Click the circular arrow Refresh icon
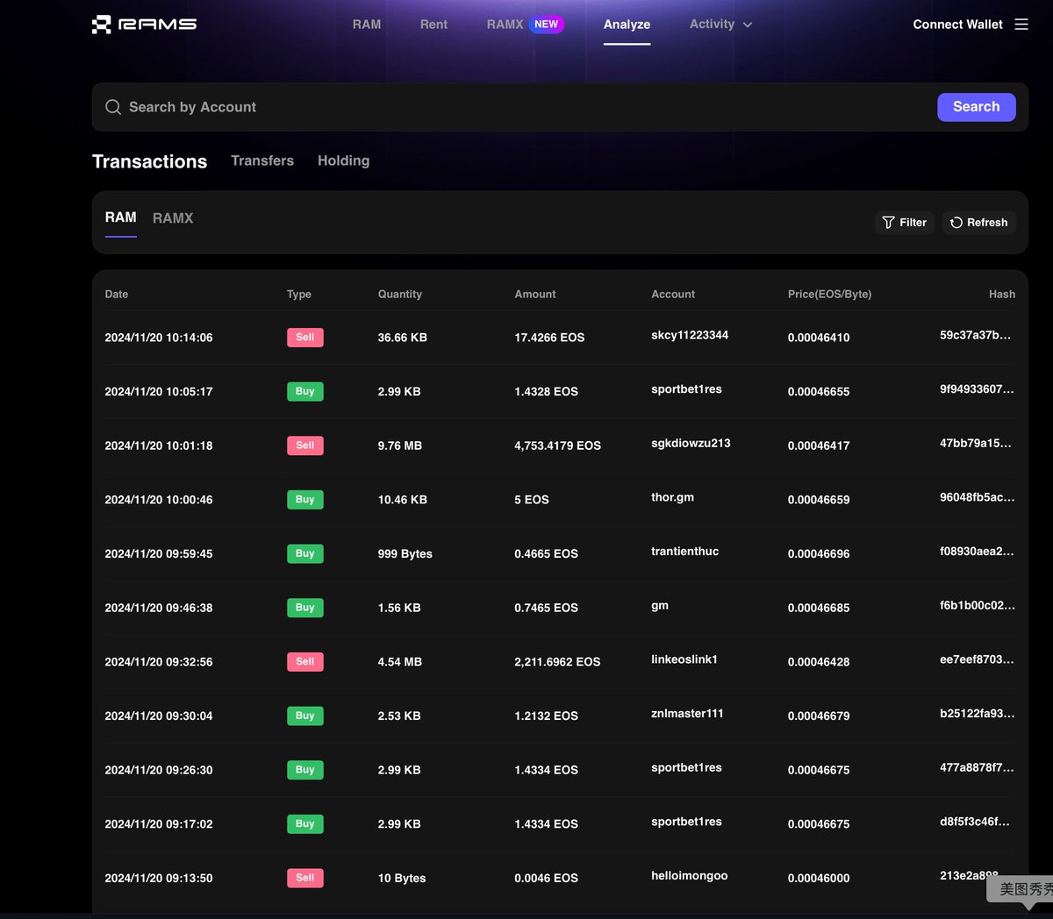Image resolution: width=1053 pixels, height=919 pixels. [x=956, y=223]
